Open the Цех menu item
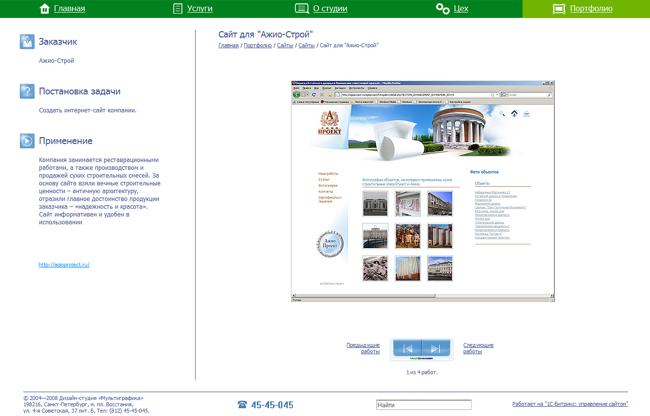The image size is (650, 416). [x=461, y=9]
